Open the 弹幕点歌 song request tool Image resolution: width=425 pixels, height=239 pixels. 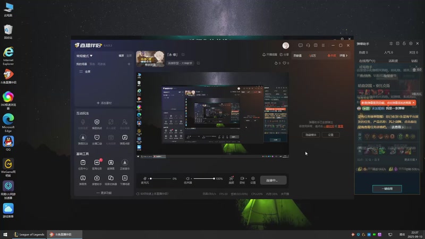(x=125, y=139)
